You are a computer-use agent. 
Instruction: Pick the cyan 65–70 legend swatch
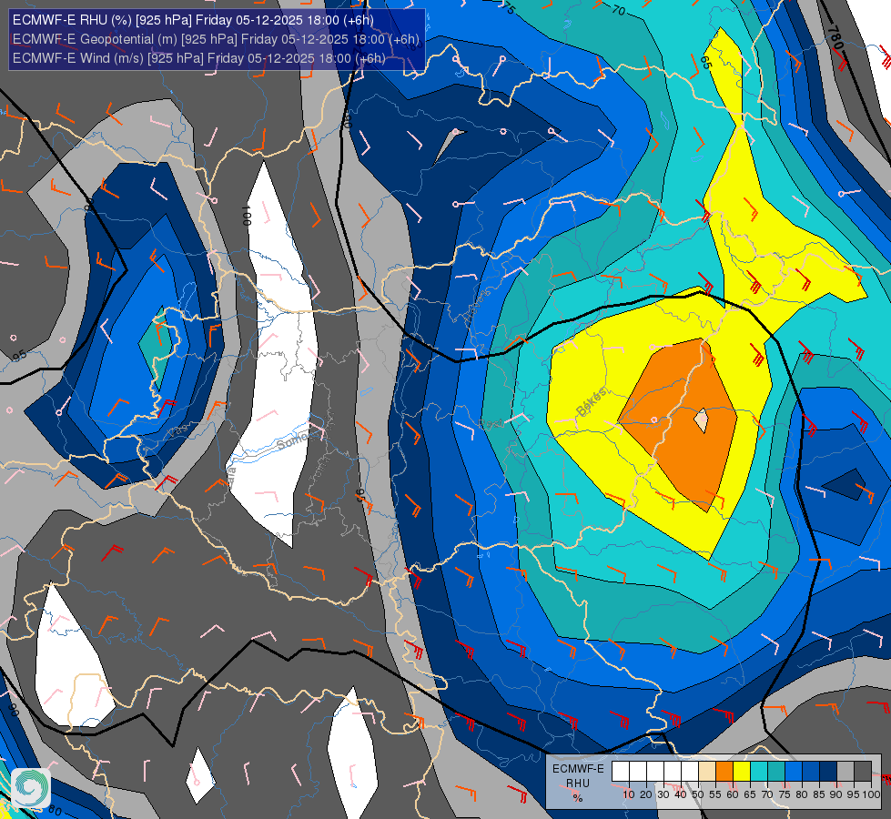759,772
